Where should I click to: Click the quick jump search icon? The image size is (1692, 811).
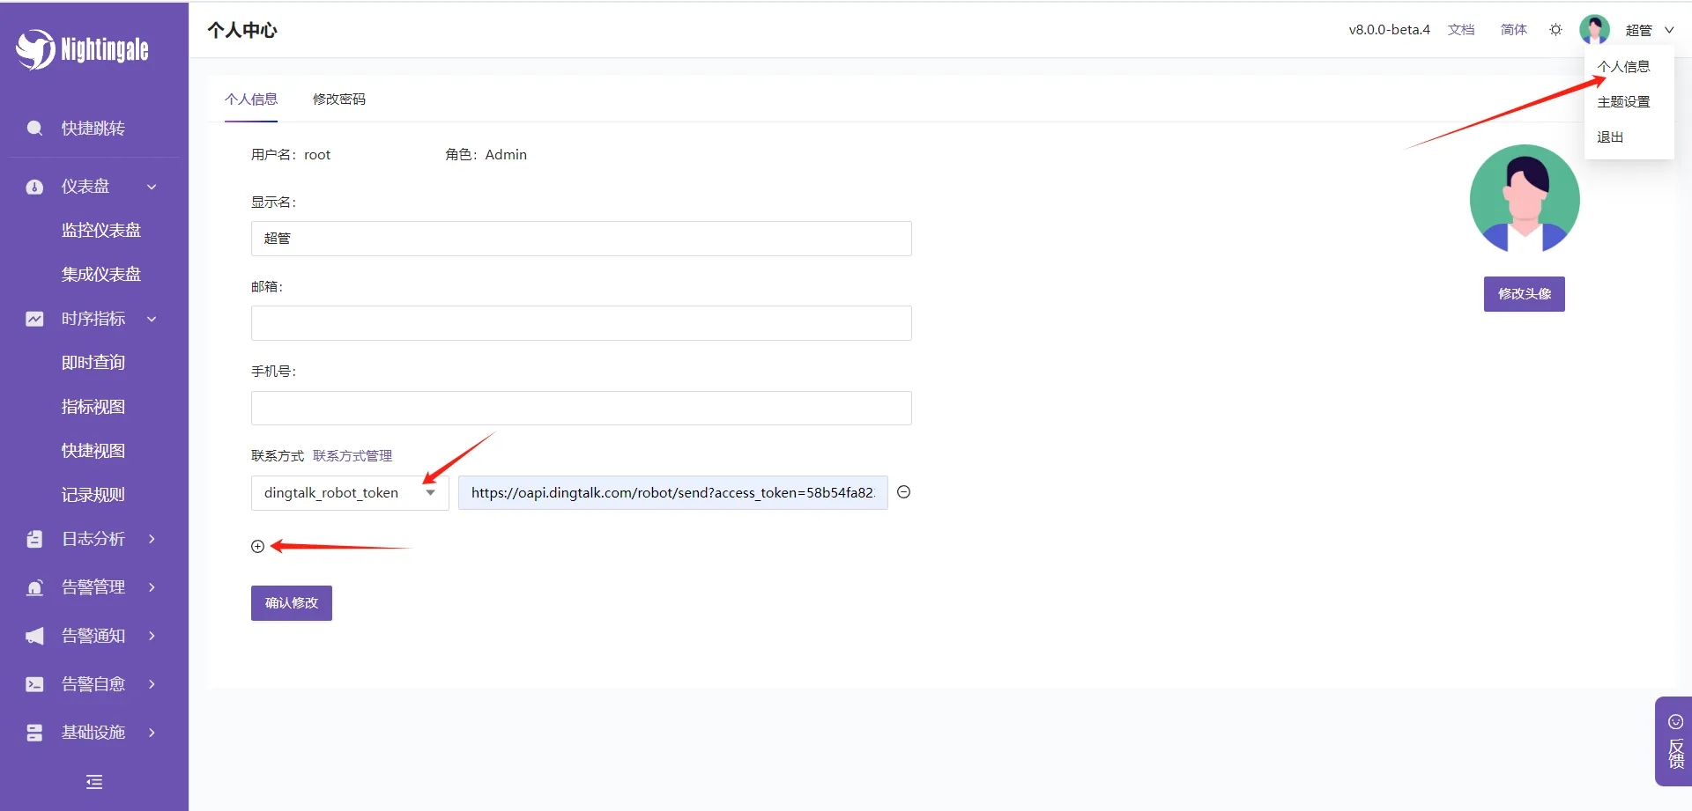[x=34, y=129]
